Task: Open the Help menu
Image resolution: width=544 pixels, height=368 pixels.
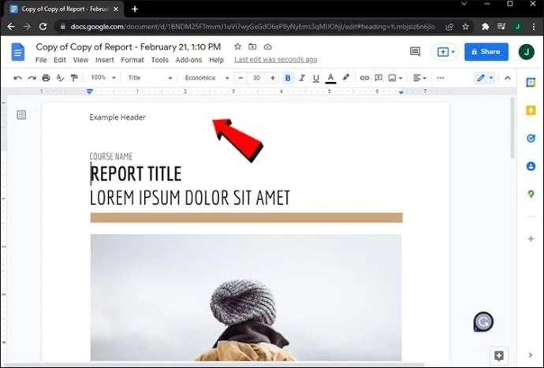Action: pyautogui.click(x=216, y=60)
